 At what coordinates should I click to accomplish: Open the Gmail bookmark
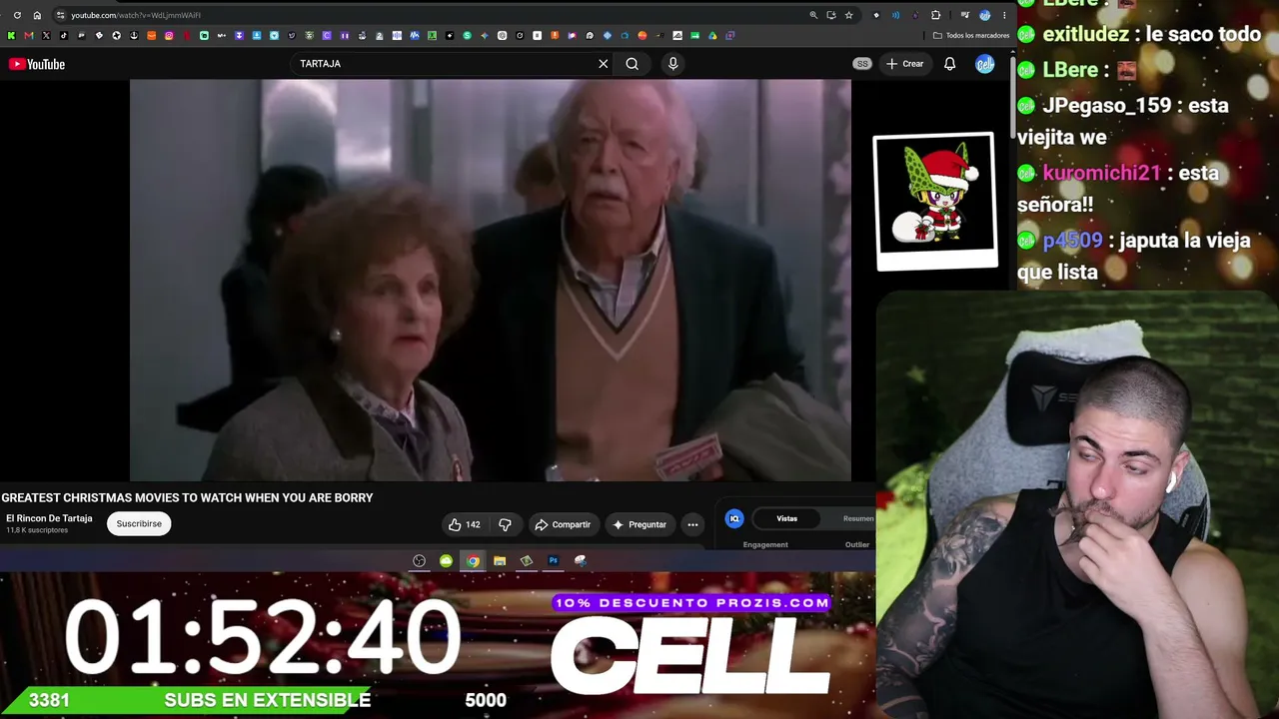(x=28, y=36)
